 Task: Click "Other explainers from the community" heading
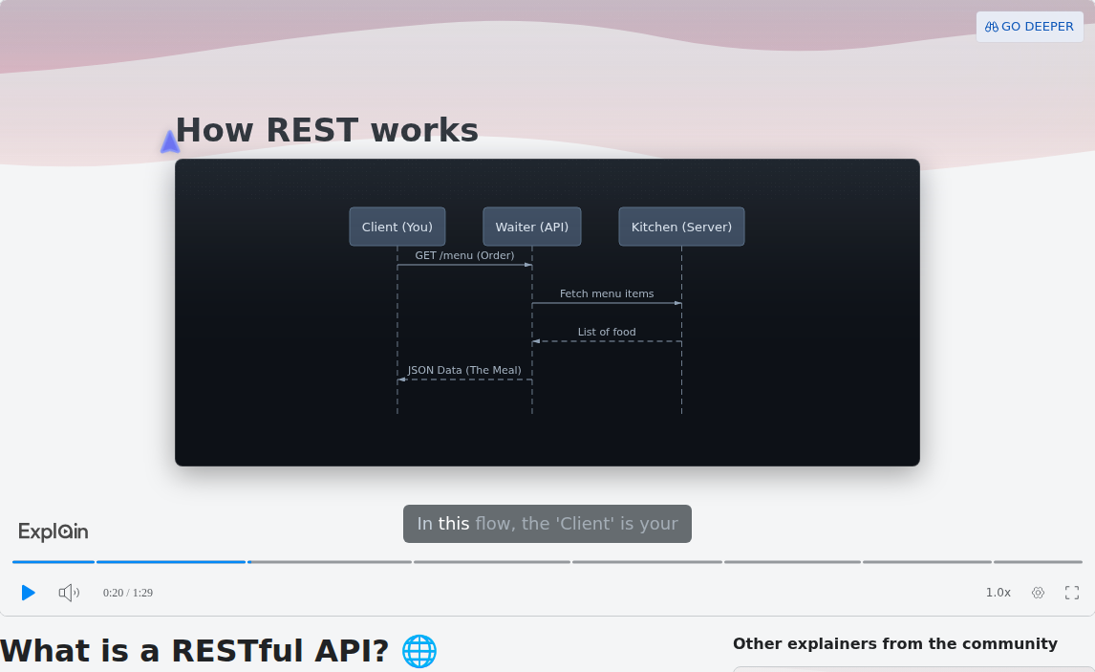895,644
